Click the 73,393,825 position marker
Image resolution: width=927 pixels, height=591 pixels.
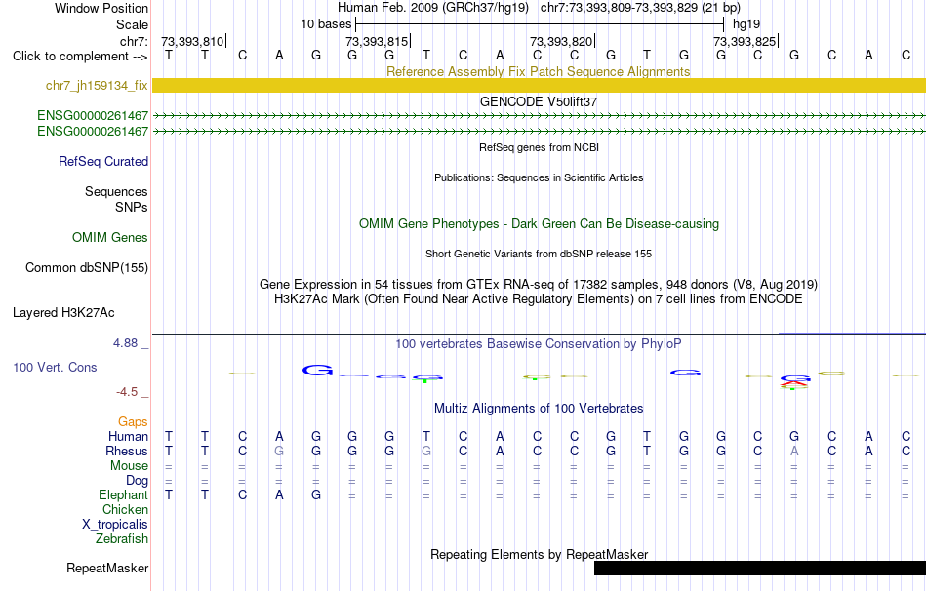[x=745, y=41]
